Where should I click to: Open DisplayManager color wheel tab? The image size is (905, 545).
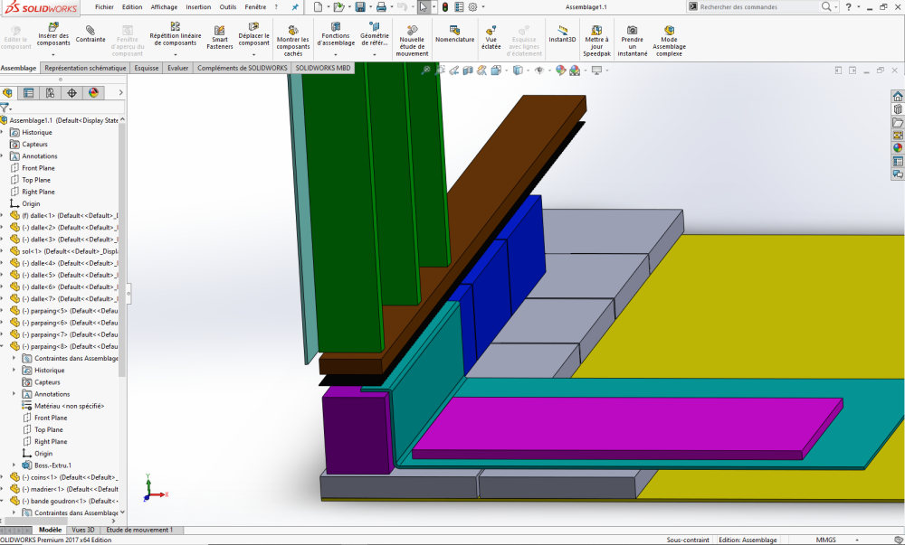93,93
